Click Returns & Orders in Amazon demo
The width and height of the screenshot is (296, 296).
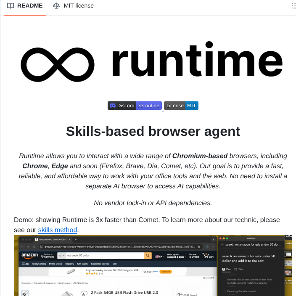point(194,256)
